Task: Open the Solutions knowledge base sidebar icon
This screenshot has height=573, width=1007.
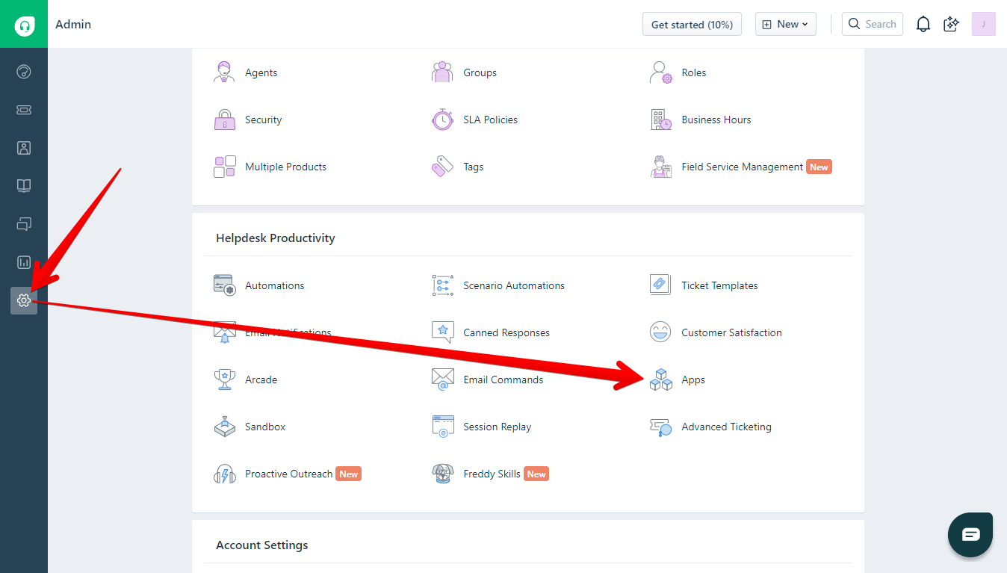Action: coord(24,186)
